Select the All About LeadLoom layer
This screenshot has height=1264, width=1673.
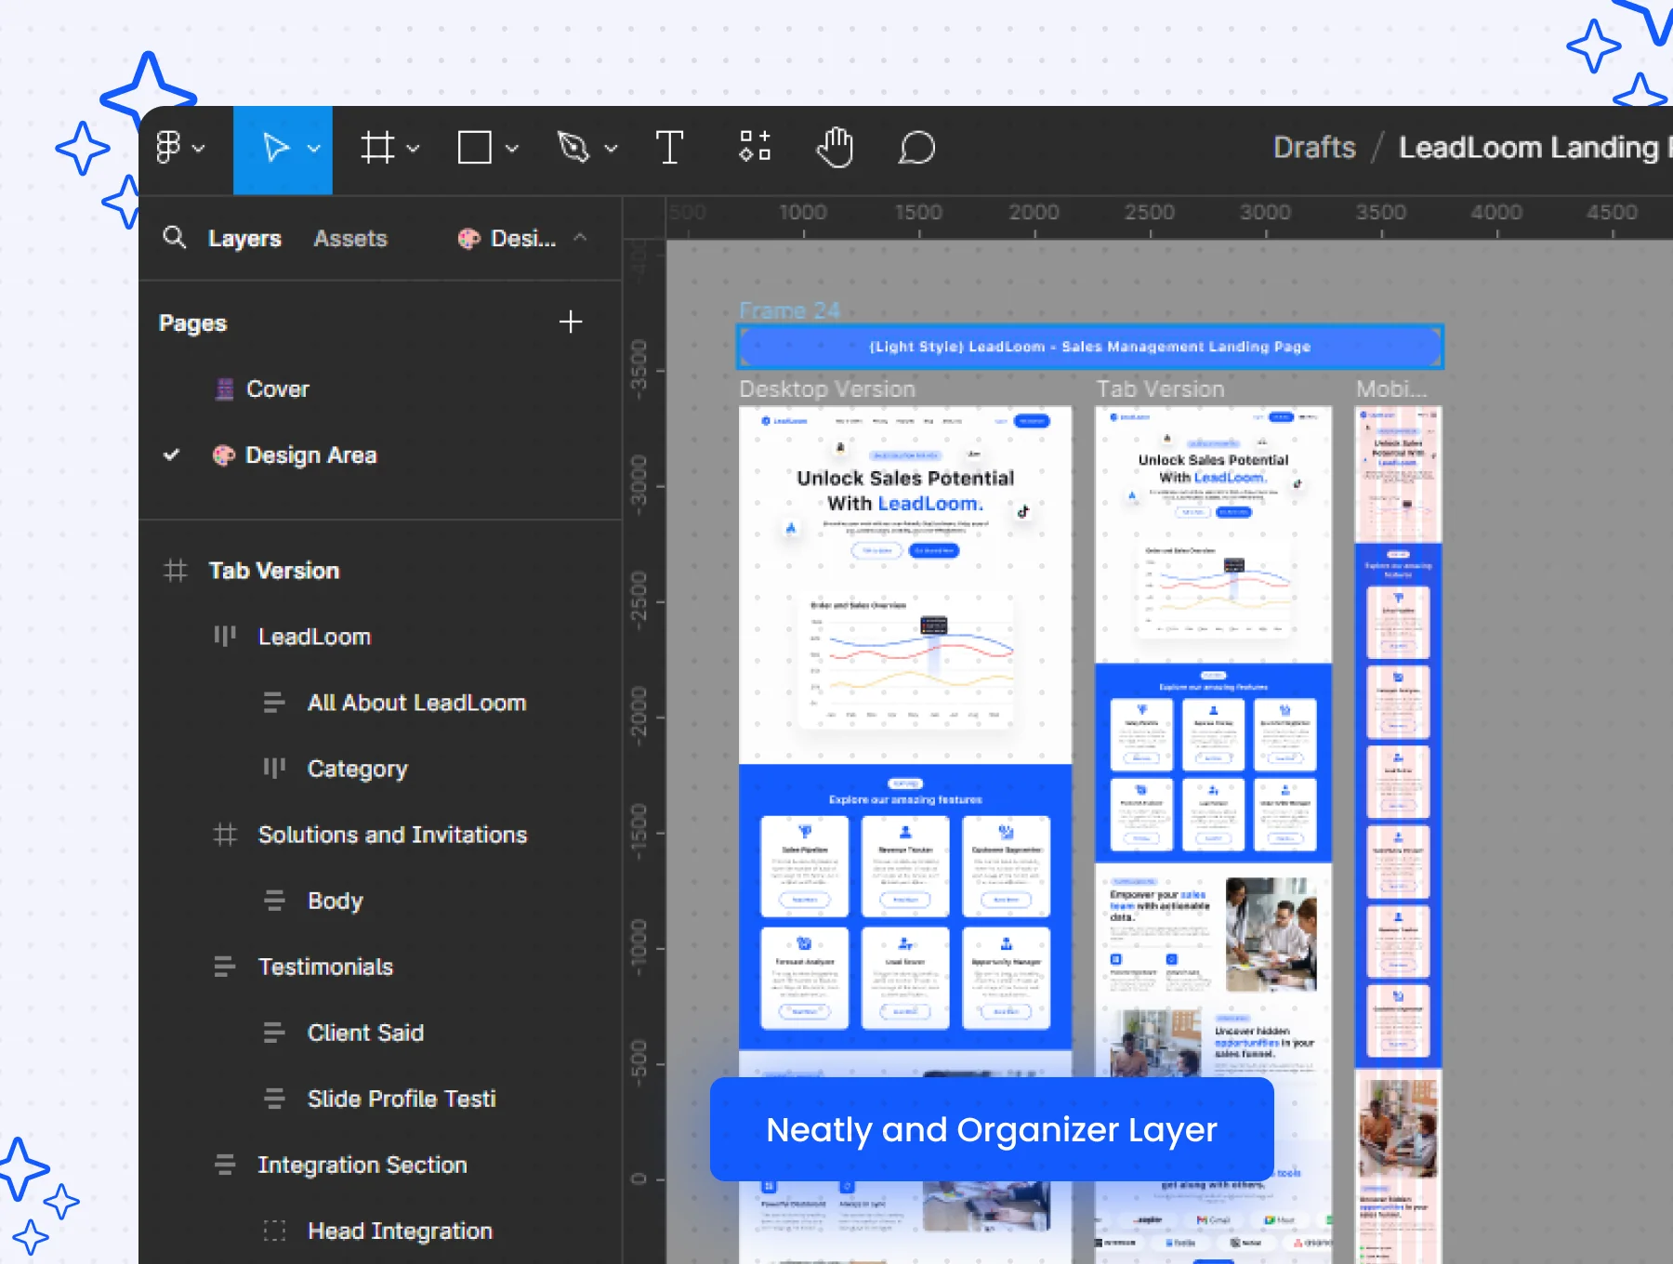coord(416,703)
